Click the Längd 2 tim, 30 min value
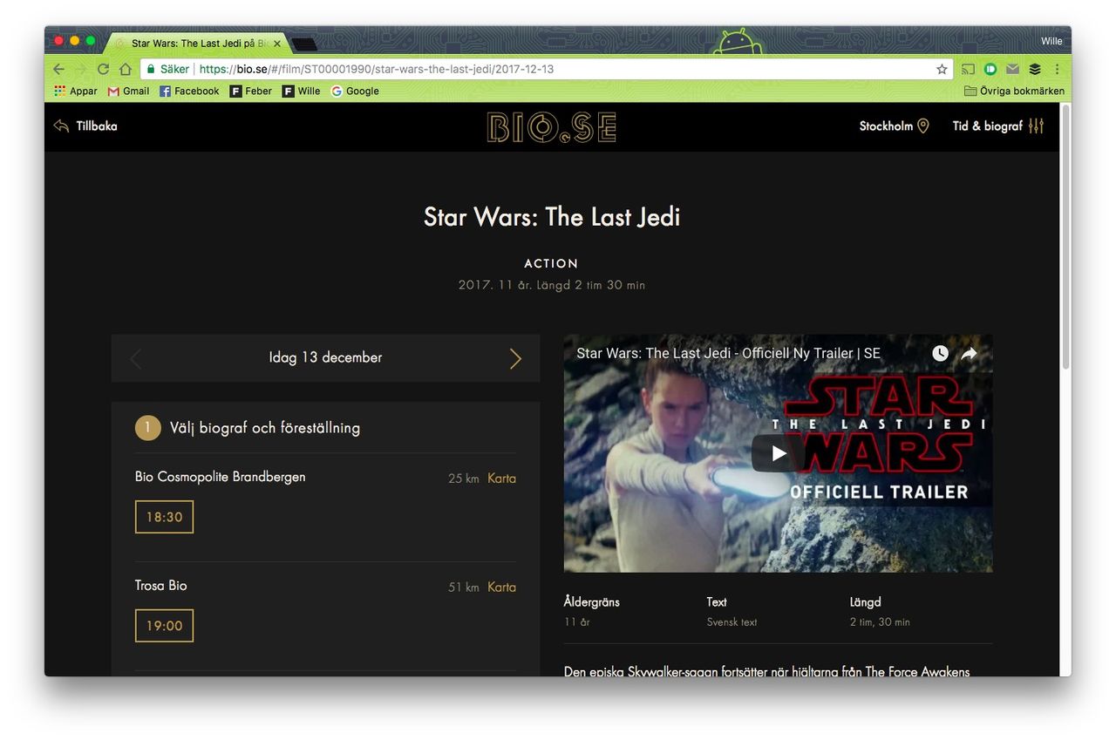1116x740 pixels. point(880,622)
